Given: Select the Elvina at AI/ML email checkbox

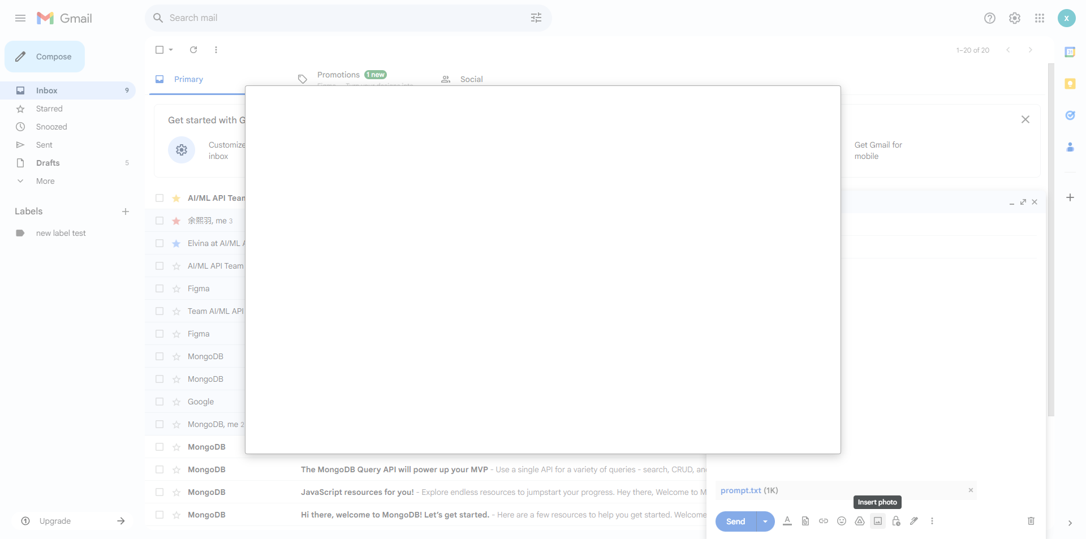Looking at the screenshot, I should (x=160, y=243).
